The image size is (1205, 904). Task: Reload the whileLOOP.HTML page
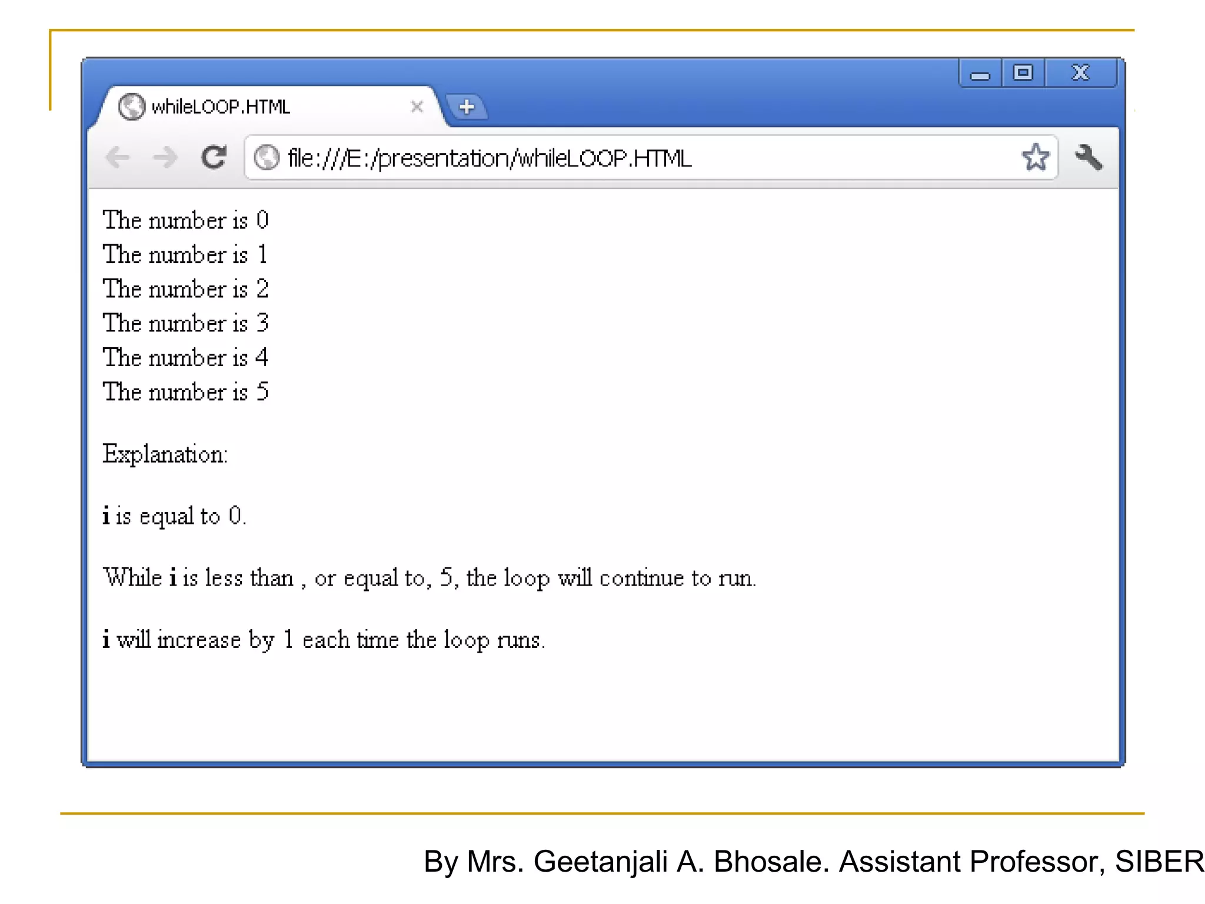pyautogui.click(x=214, y=157)
